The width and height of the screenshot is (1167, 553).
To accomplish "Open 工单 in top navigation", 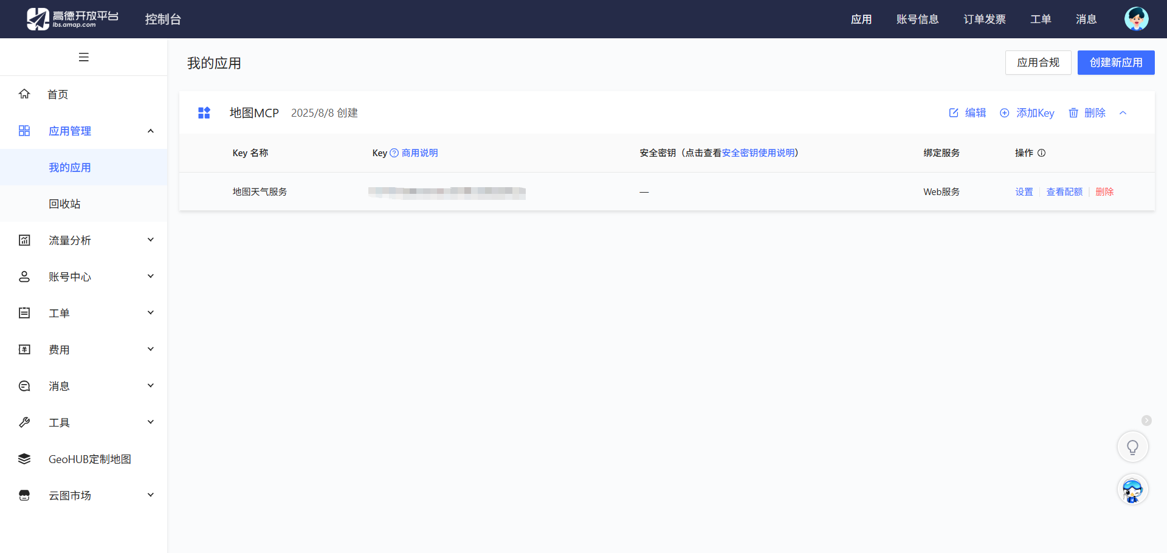I will pos(1041,19).
